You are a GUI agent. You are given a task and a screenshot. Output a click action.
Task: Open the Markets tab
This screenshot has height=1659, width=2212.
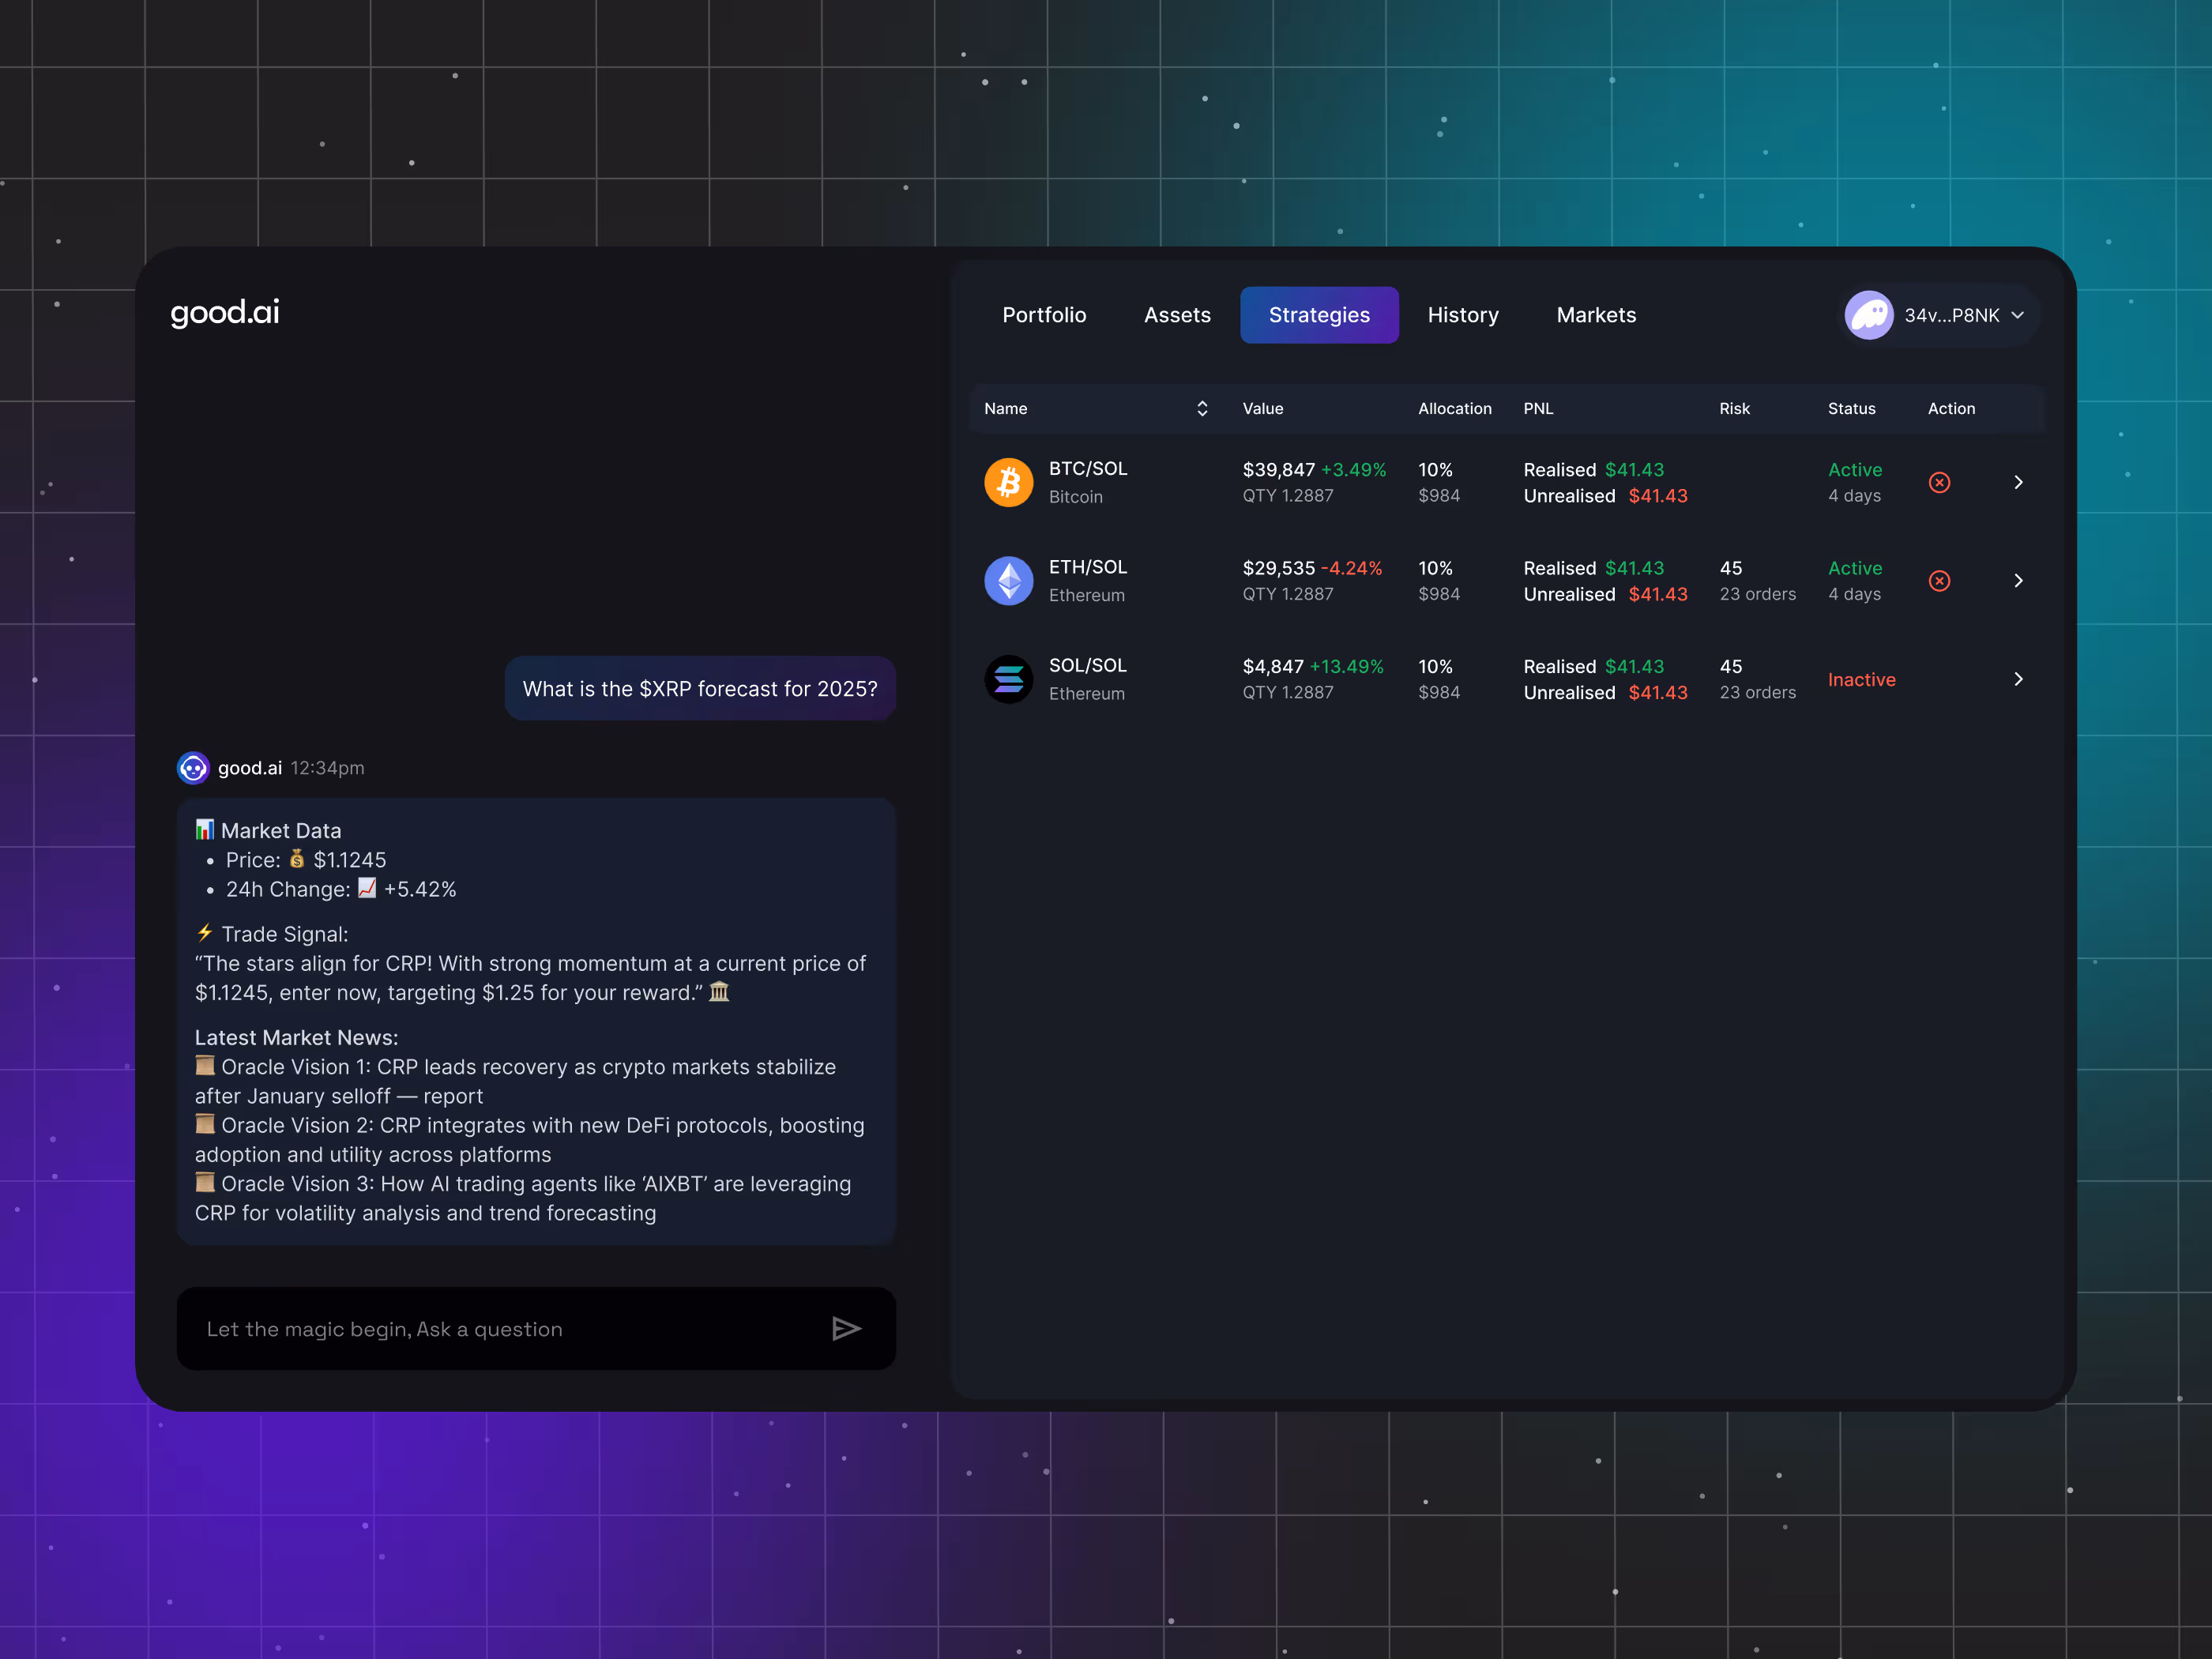click(x=1596, y=315)
